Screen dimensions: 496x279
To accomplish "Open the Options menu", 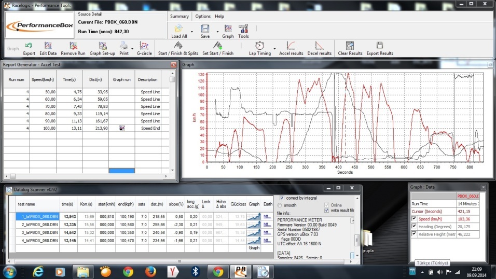I will [x=203, y=16].
